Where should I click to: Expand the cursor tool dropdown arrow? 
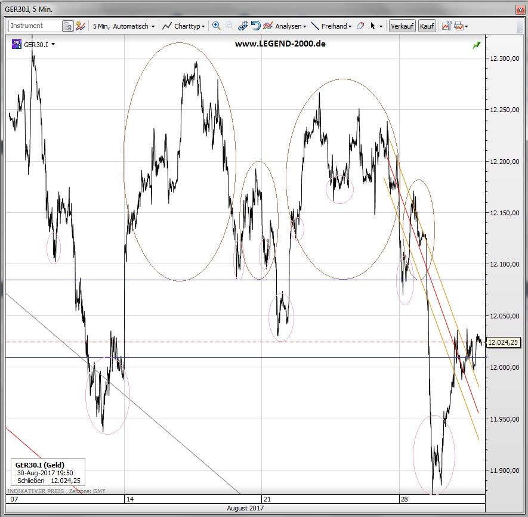[381, 26]
